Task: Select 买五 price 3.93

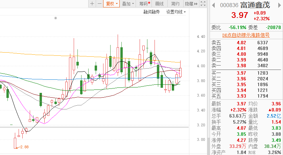Action: pyautogui.click(x=241, y=96)
